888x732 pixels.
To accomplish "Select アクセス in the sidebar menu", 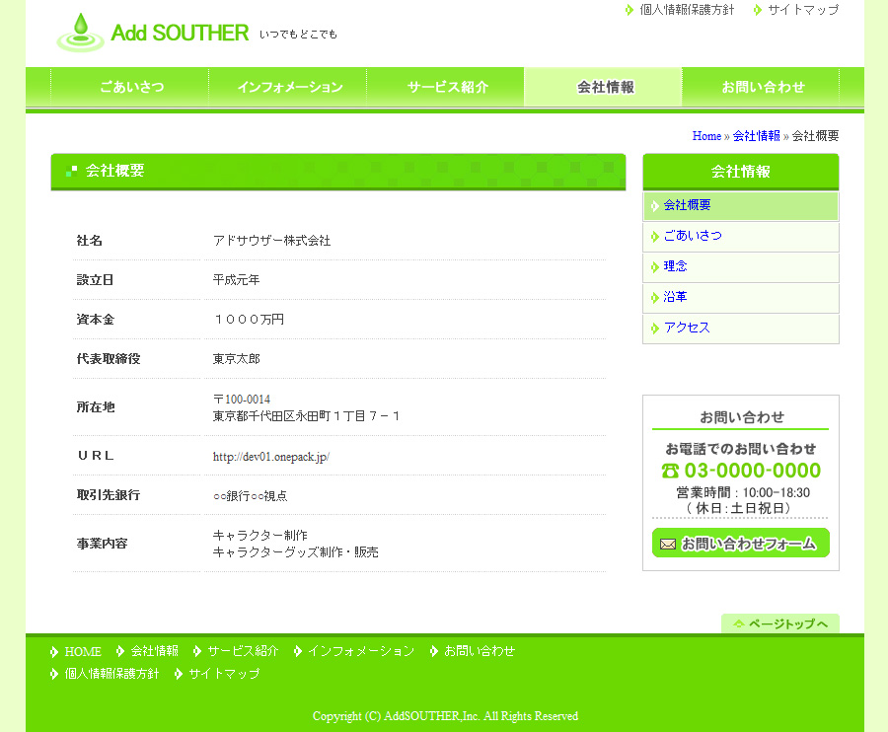I will pyautogui.click(x=687, y=328).
